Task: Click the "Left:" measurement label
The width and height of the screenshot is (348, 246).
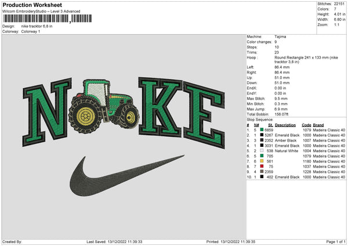Action: point(251,67)
